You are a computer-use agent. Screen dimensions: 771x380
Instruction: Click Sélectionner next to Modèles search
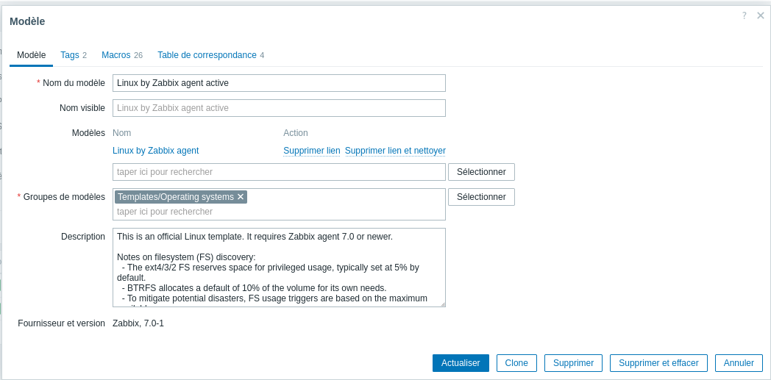481,172
